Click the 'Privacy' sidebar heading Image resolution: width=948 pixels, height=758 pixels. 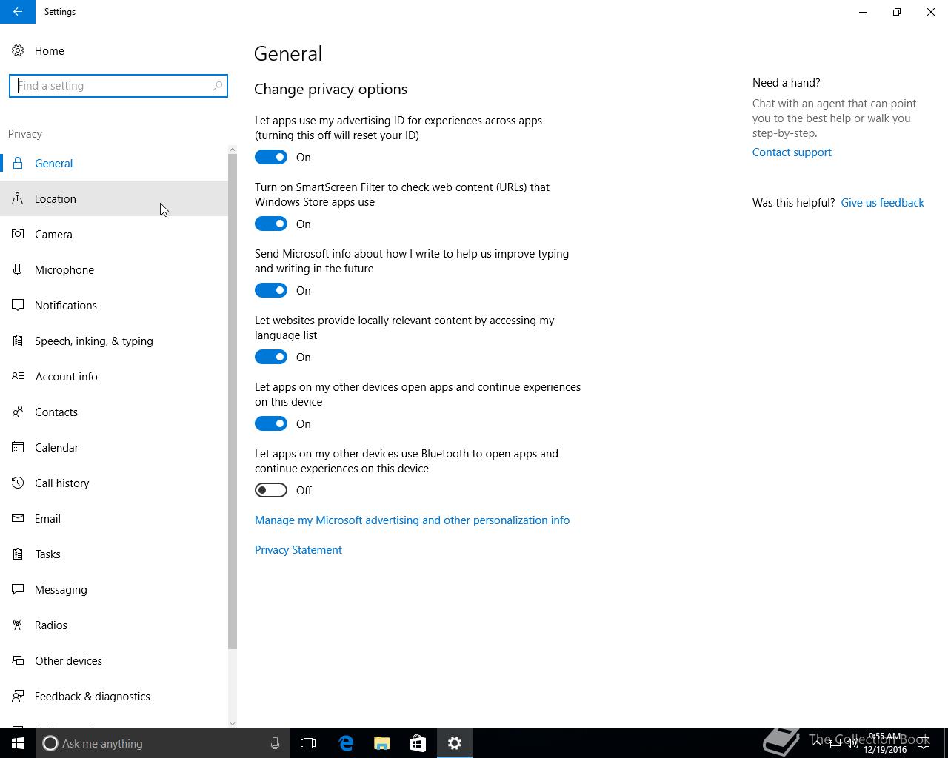pos(25,134)
